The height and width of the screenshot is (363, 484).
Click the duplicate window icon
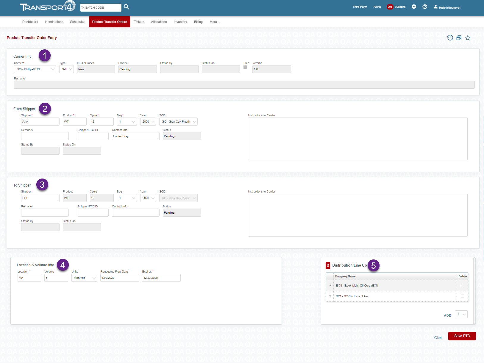click(x=459, y=38)
